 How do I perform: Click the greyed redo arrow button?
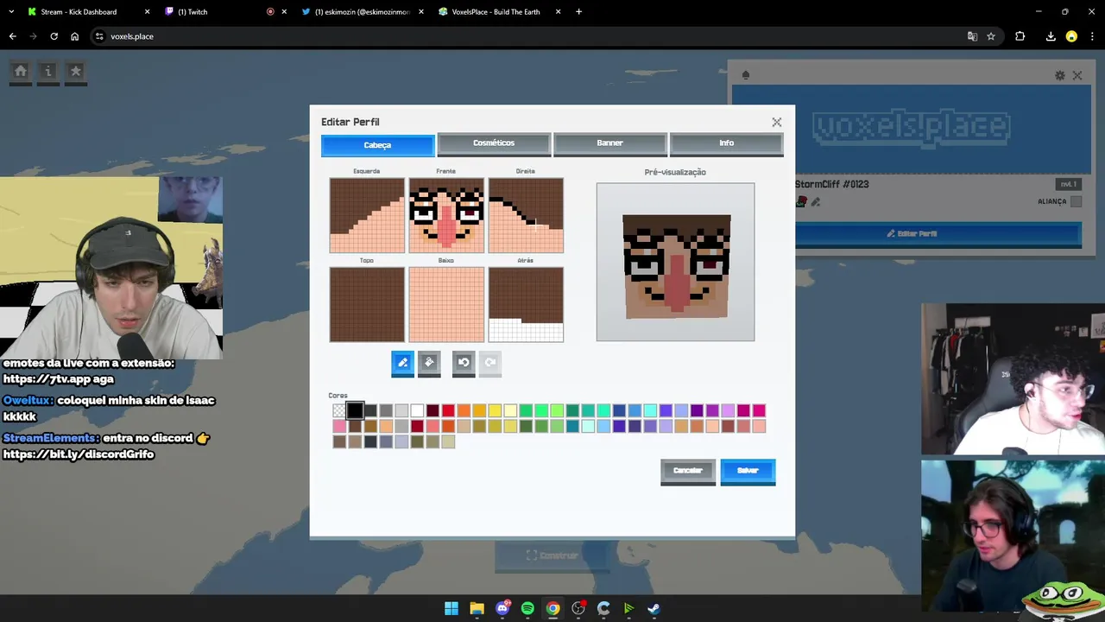pos(490,363)
